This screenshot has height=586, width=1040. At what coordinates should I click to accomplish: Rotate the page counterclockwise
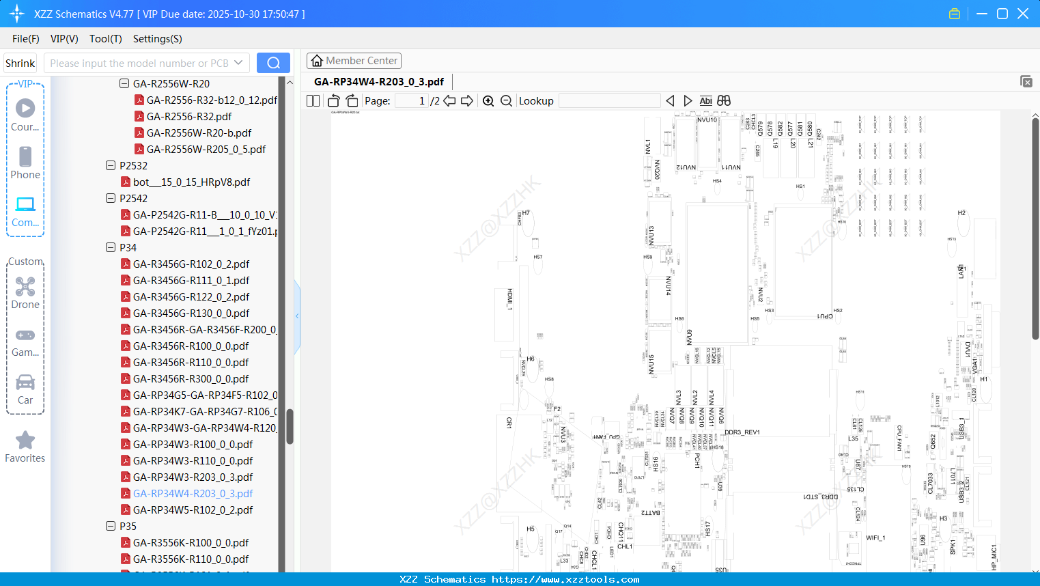click(x=333, y=100)
